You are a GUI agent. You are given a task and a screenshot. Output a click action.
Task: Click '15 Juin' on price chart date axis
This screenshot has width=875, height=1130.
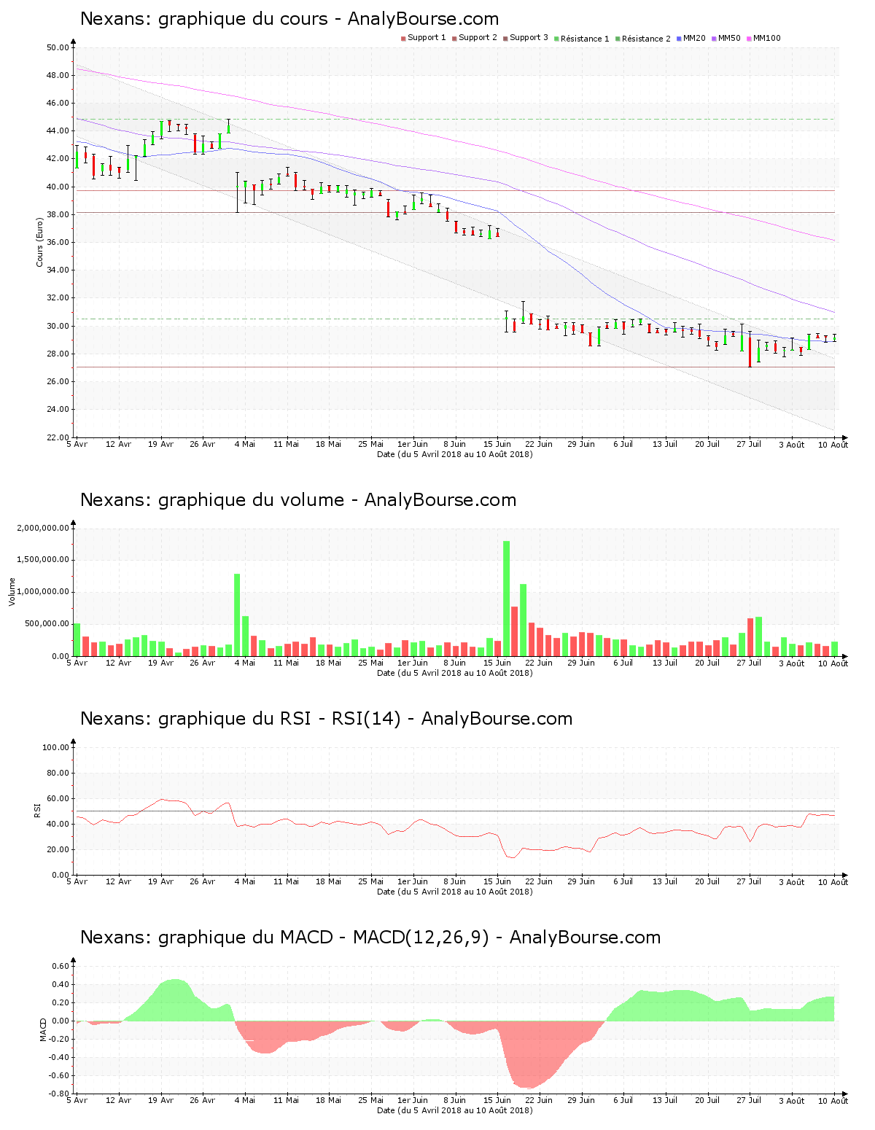497,444
